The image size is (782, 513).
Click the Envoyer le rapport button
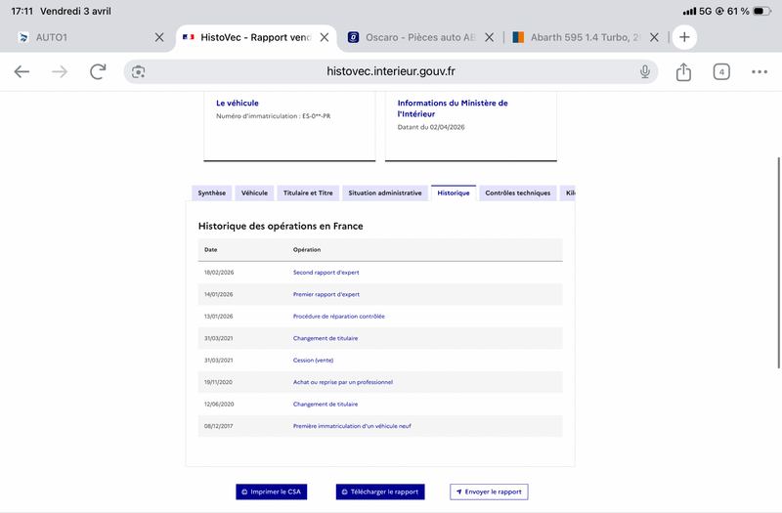coord(489,492)
